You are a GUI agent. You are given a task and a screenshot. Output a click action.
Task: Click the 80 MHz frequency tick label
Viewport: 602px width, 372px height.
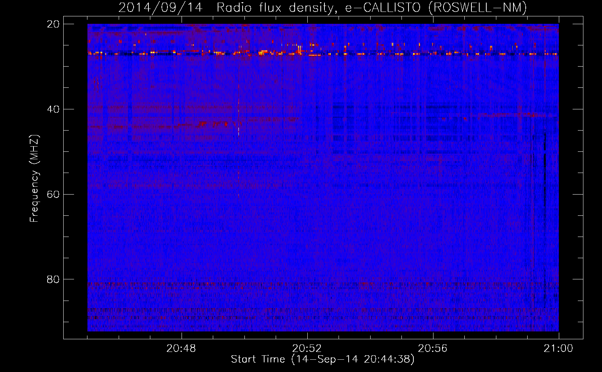53,279
